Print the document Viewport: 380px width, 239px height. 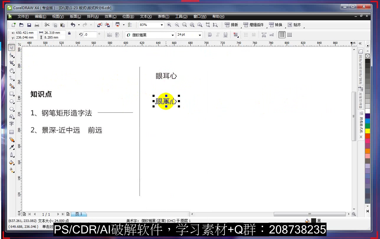pos(37,25)
